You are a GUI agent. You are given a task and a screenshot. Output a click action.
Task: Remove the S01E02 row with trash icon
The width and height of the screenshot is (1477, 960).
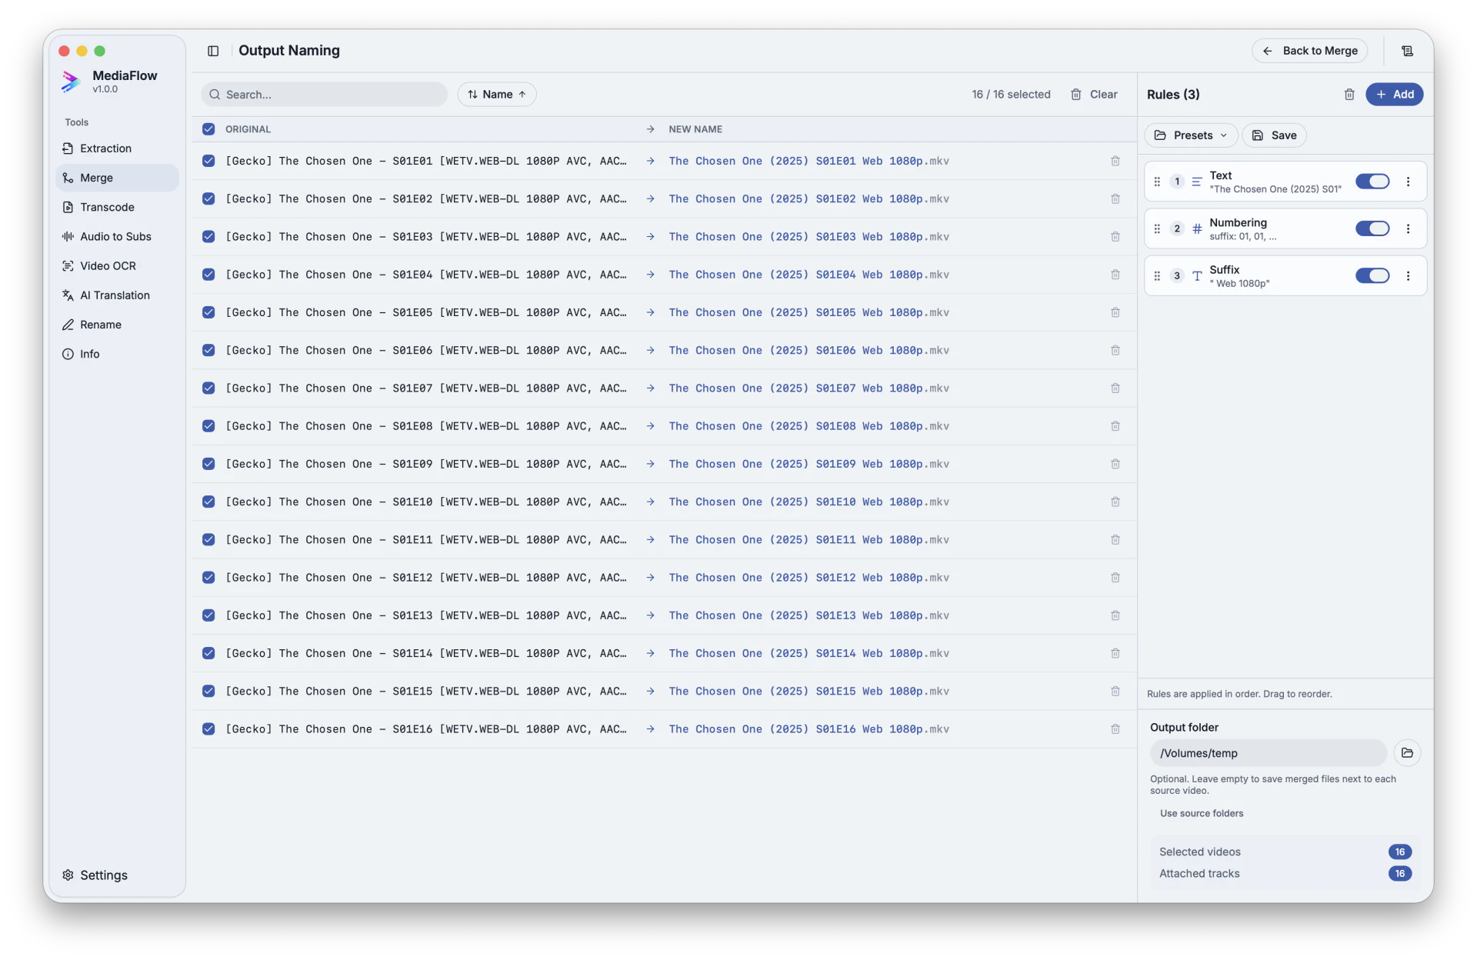(x=1115, y=199)
